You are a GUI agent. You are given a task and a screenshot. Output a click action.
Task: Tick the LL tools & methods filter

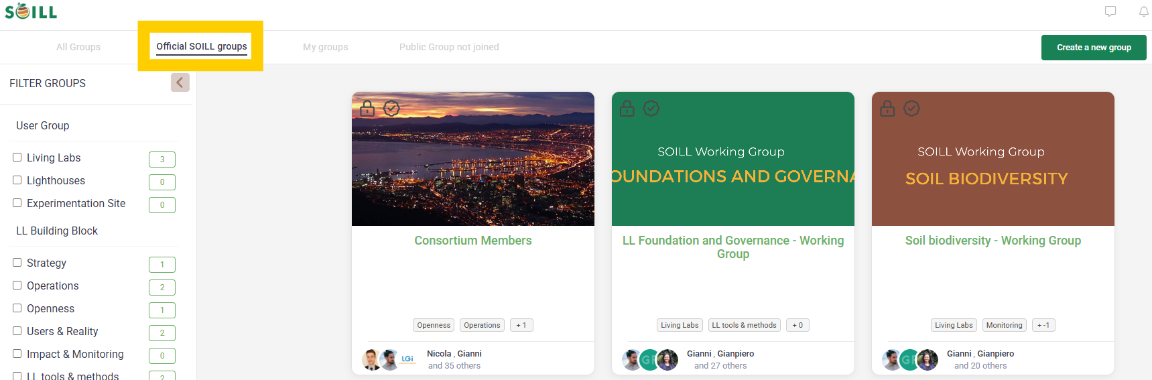coord(17,376)
